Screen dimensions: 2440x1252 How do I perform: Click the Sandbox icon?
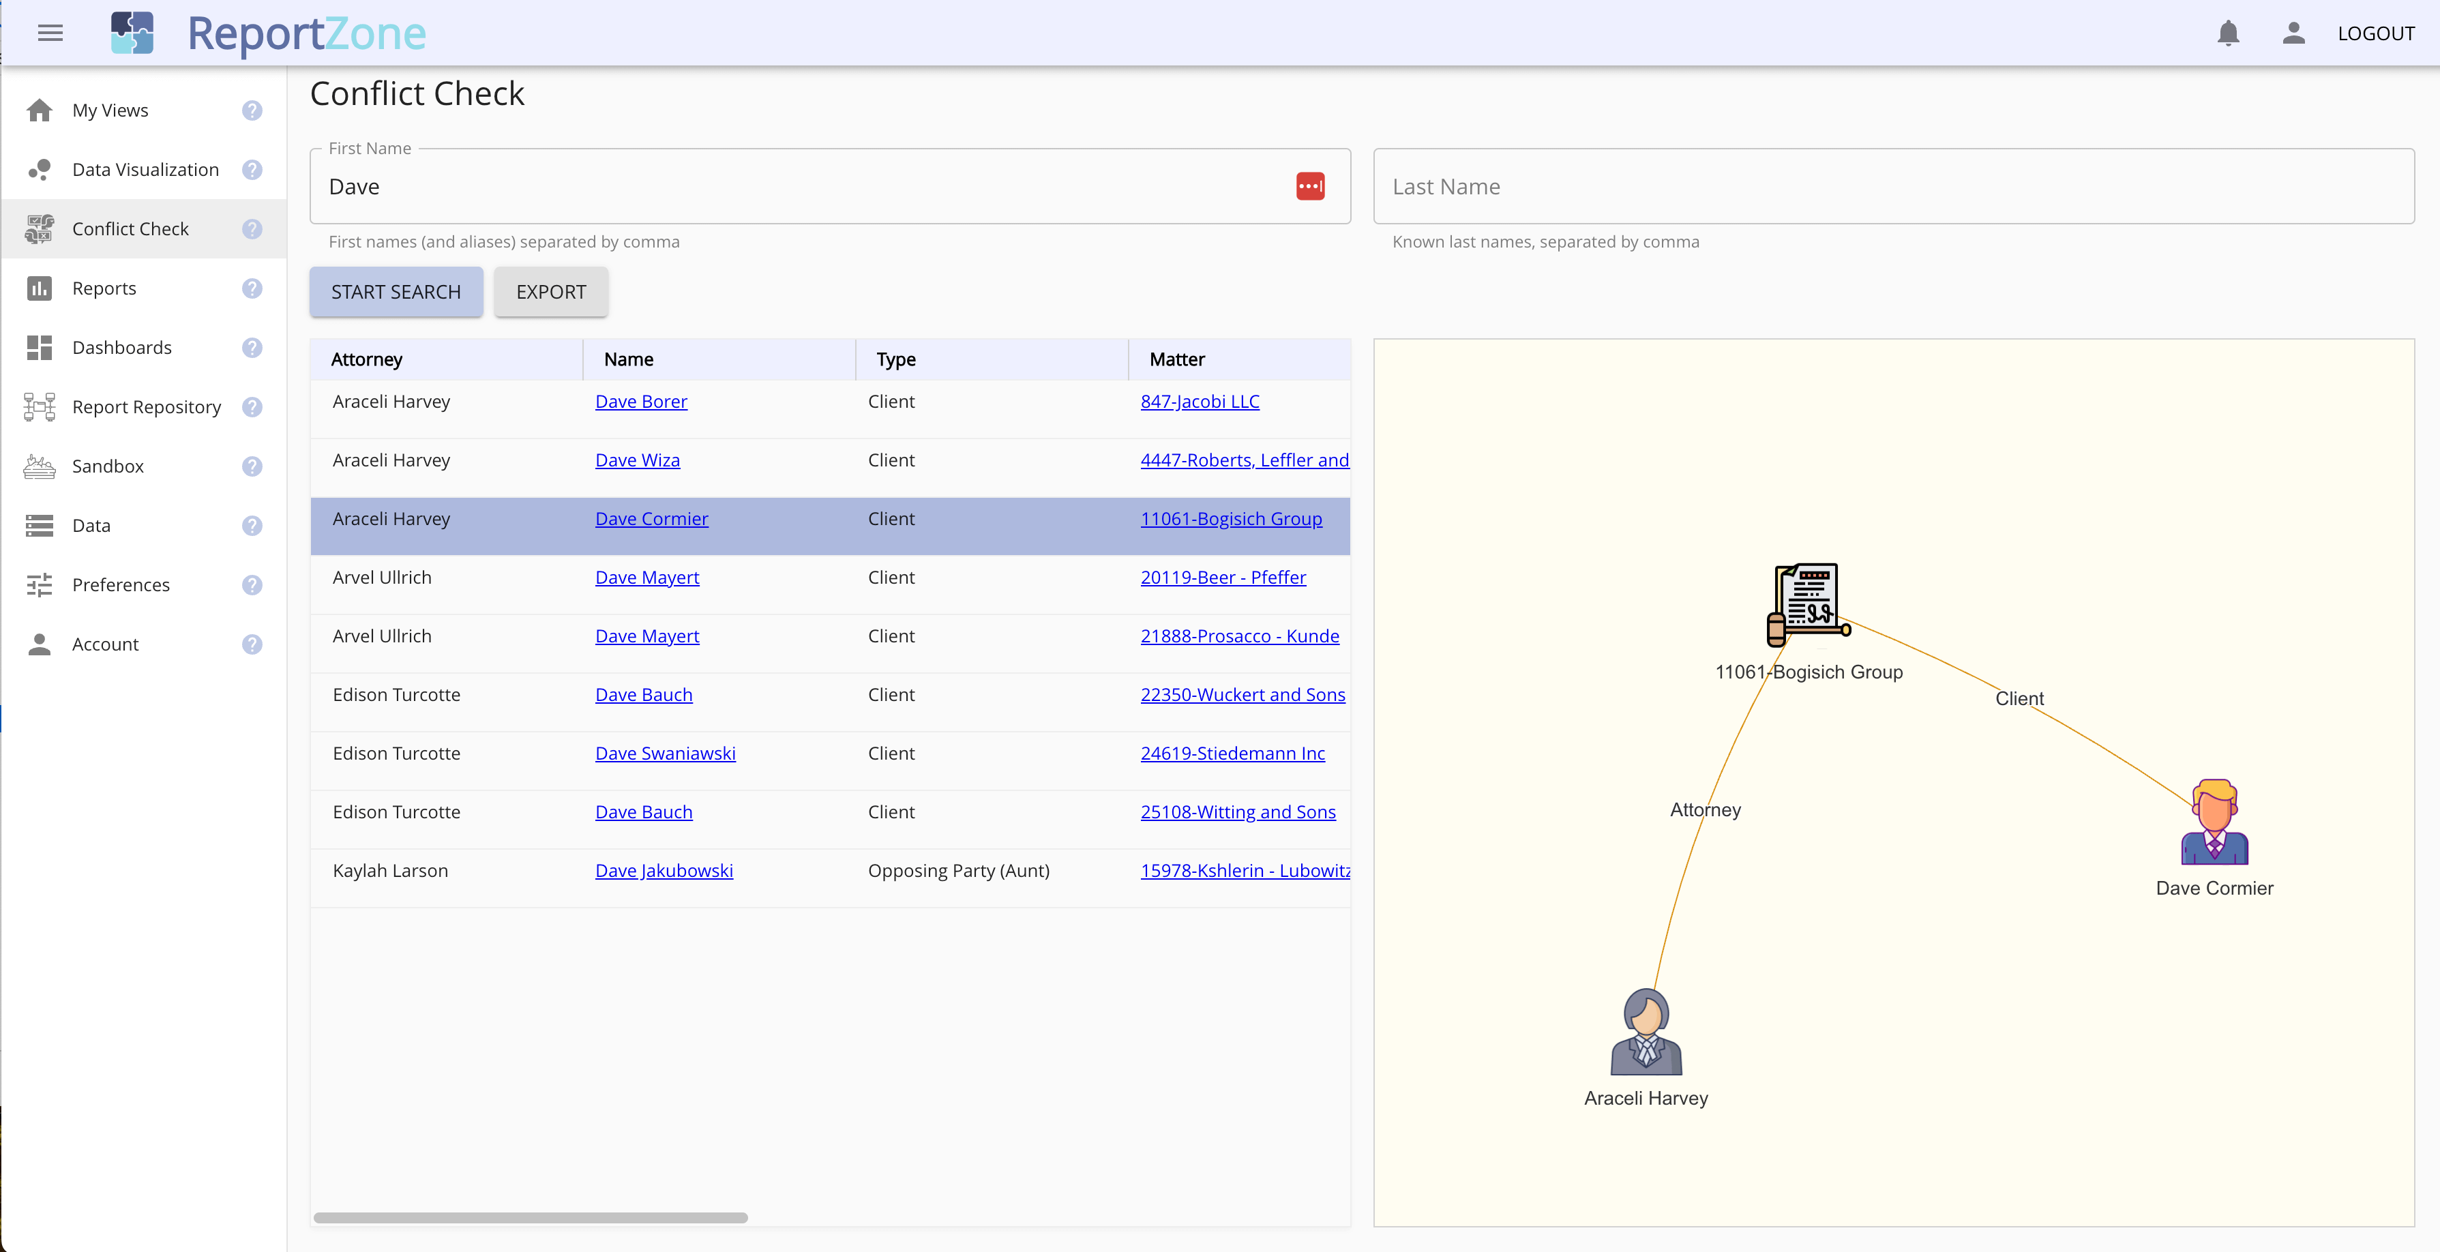click(40, 466)
